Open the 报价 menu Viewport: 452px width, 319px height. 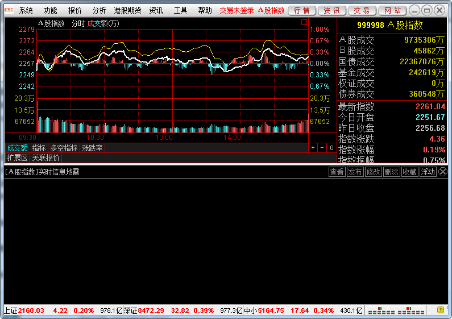click(x=74, y=11)
